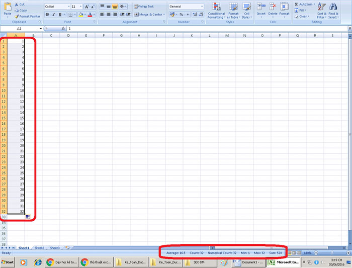Open the Windows Start button

coord(8,262)
